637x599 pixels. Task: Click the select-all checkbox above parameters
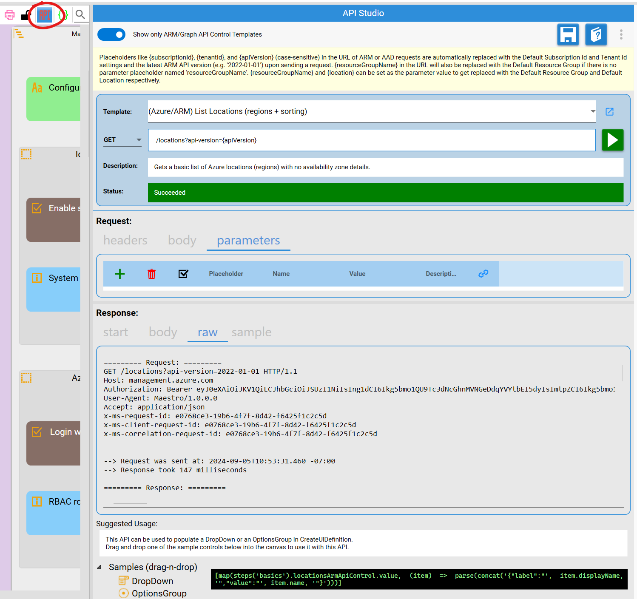pyautogui.click(x=183, y=274)
